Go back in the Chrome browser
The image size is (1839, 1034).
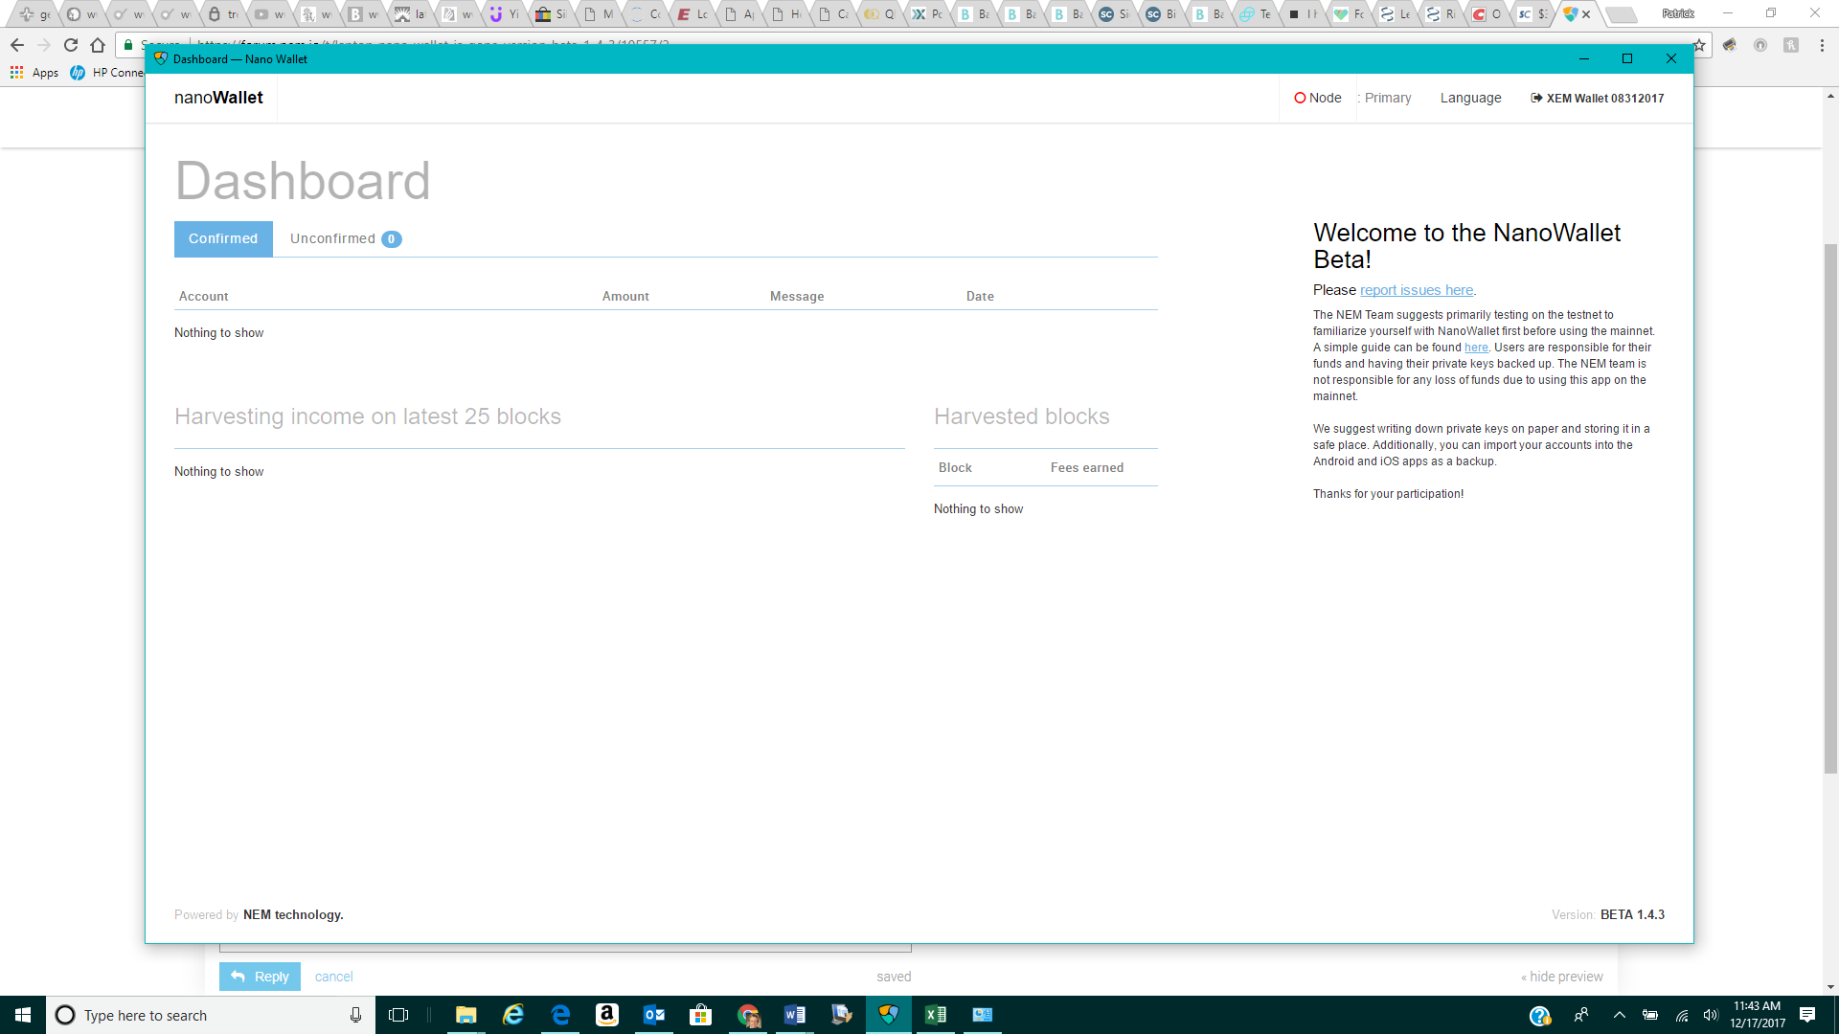[17, 45]
